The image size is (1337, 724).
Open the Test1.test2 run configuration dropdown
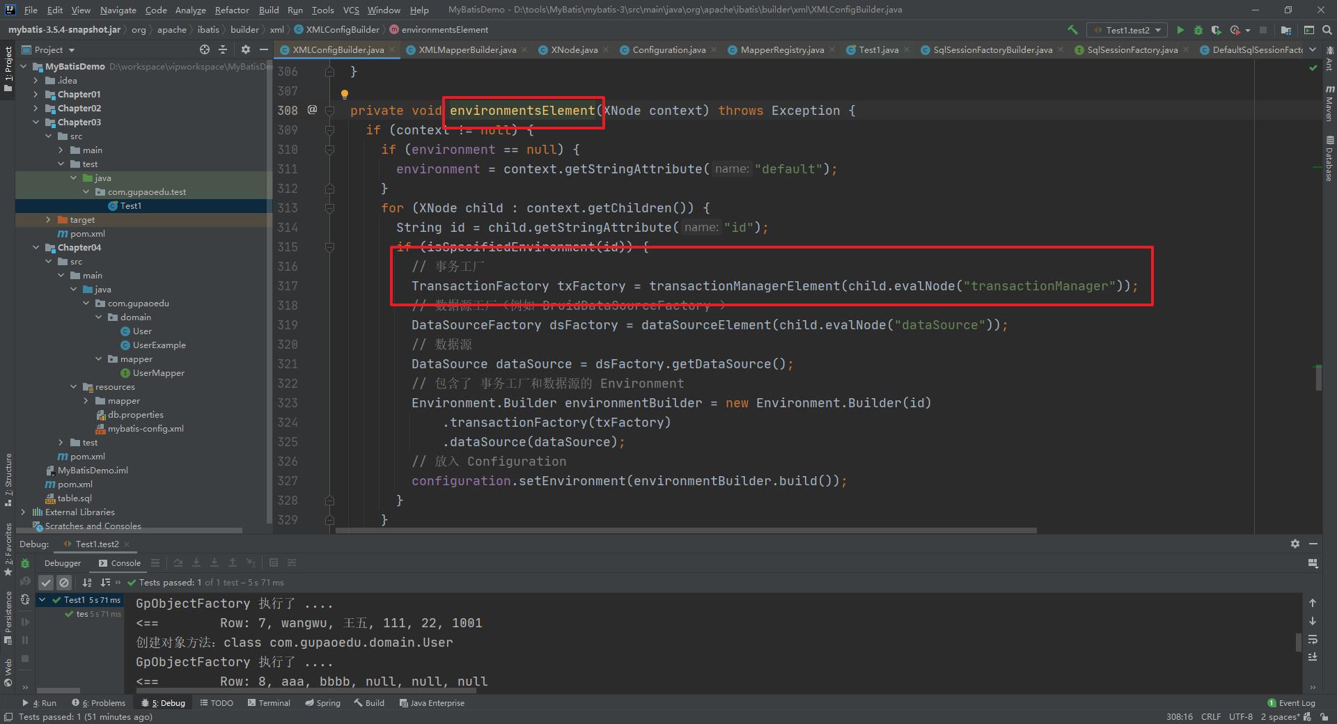tap(1127, 30)
